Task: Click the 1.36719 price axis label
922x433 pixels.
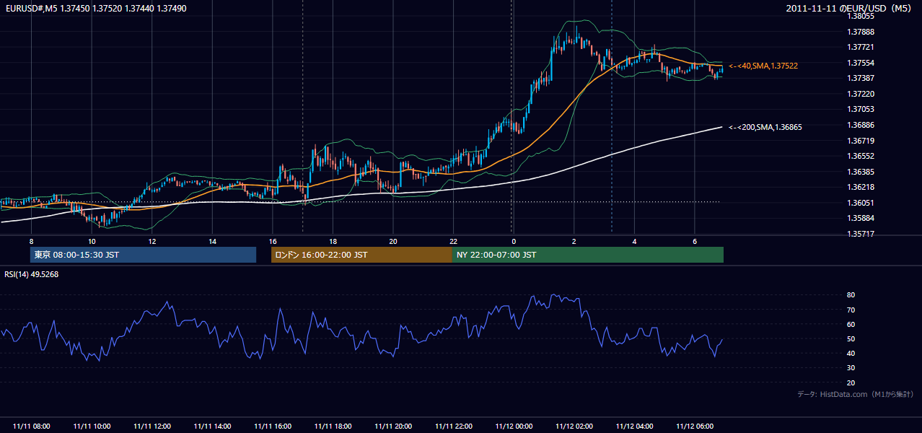Action: tap(861, 141)
